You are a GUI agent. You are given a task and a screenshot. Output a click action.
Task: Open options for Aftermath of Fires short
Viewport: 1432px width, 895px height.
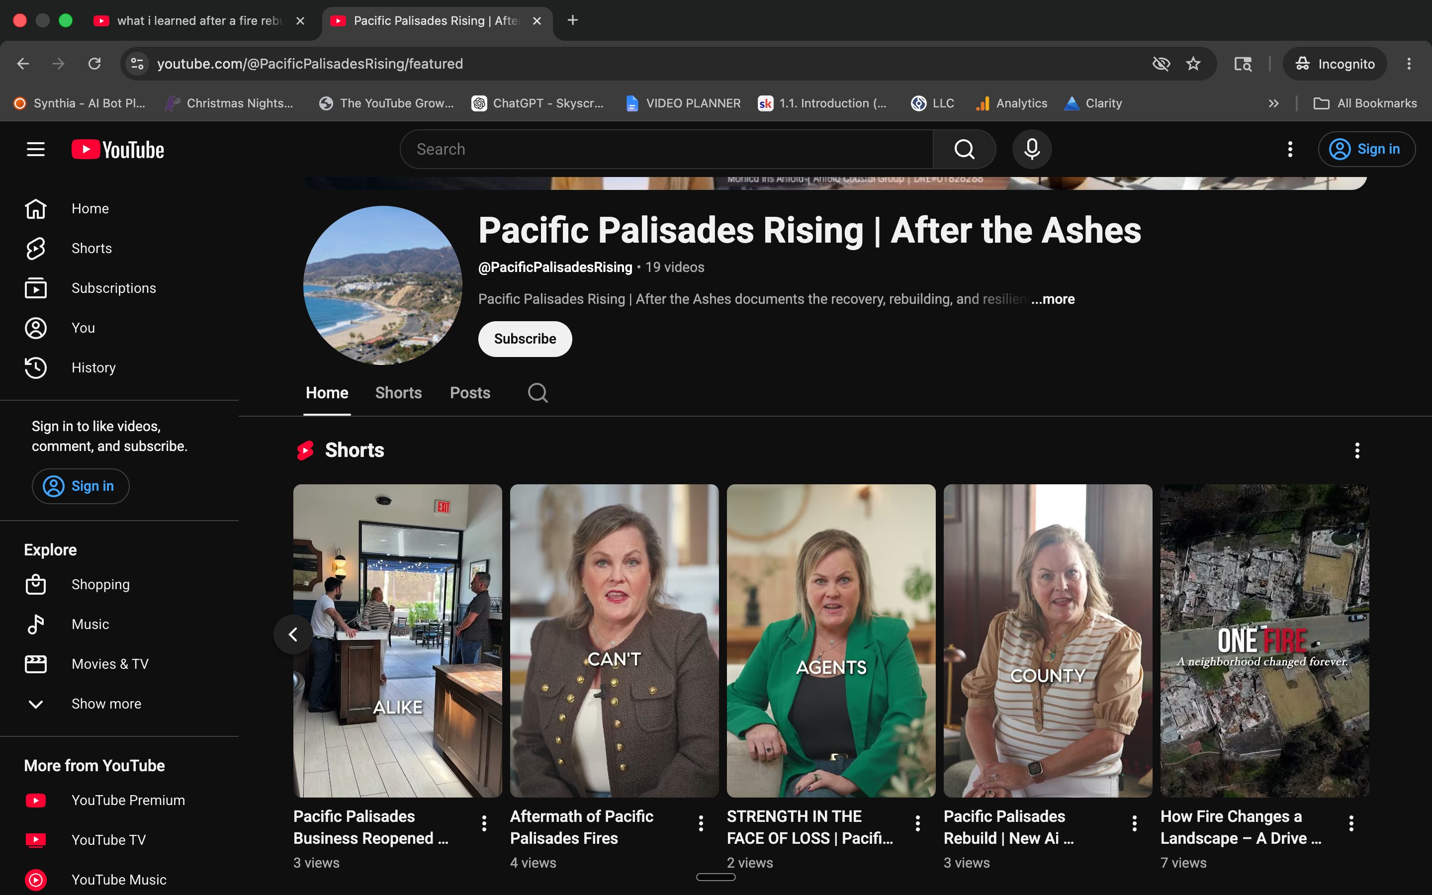(x=701, y=823)
